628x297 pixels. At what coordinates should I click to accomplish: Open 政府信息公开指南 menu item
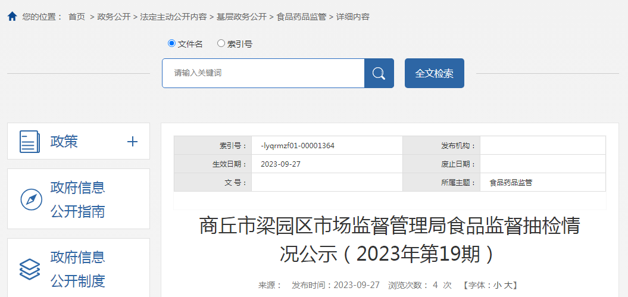point(77,199)
